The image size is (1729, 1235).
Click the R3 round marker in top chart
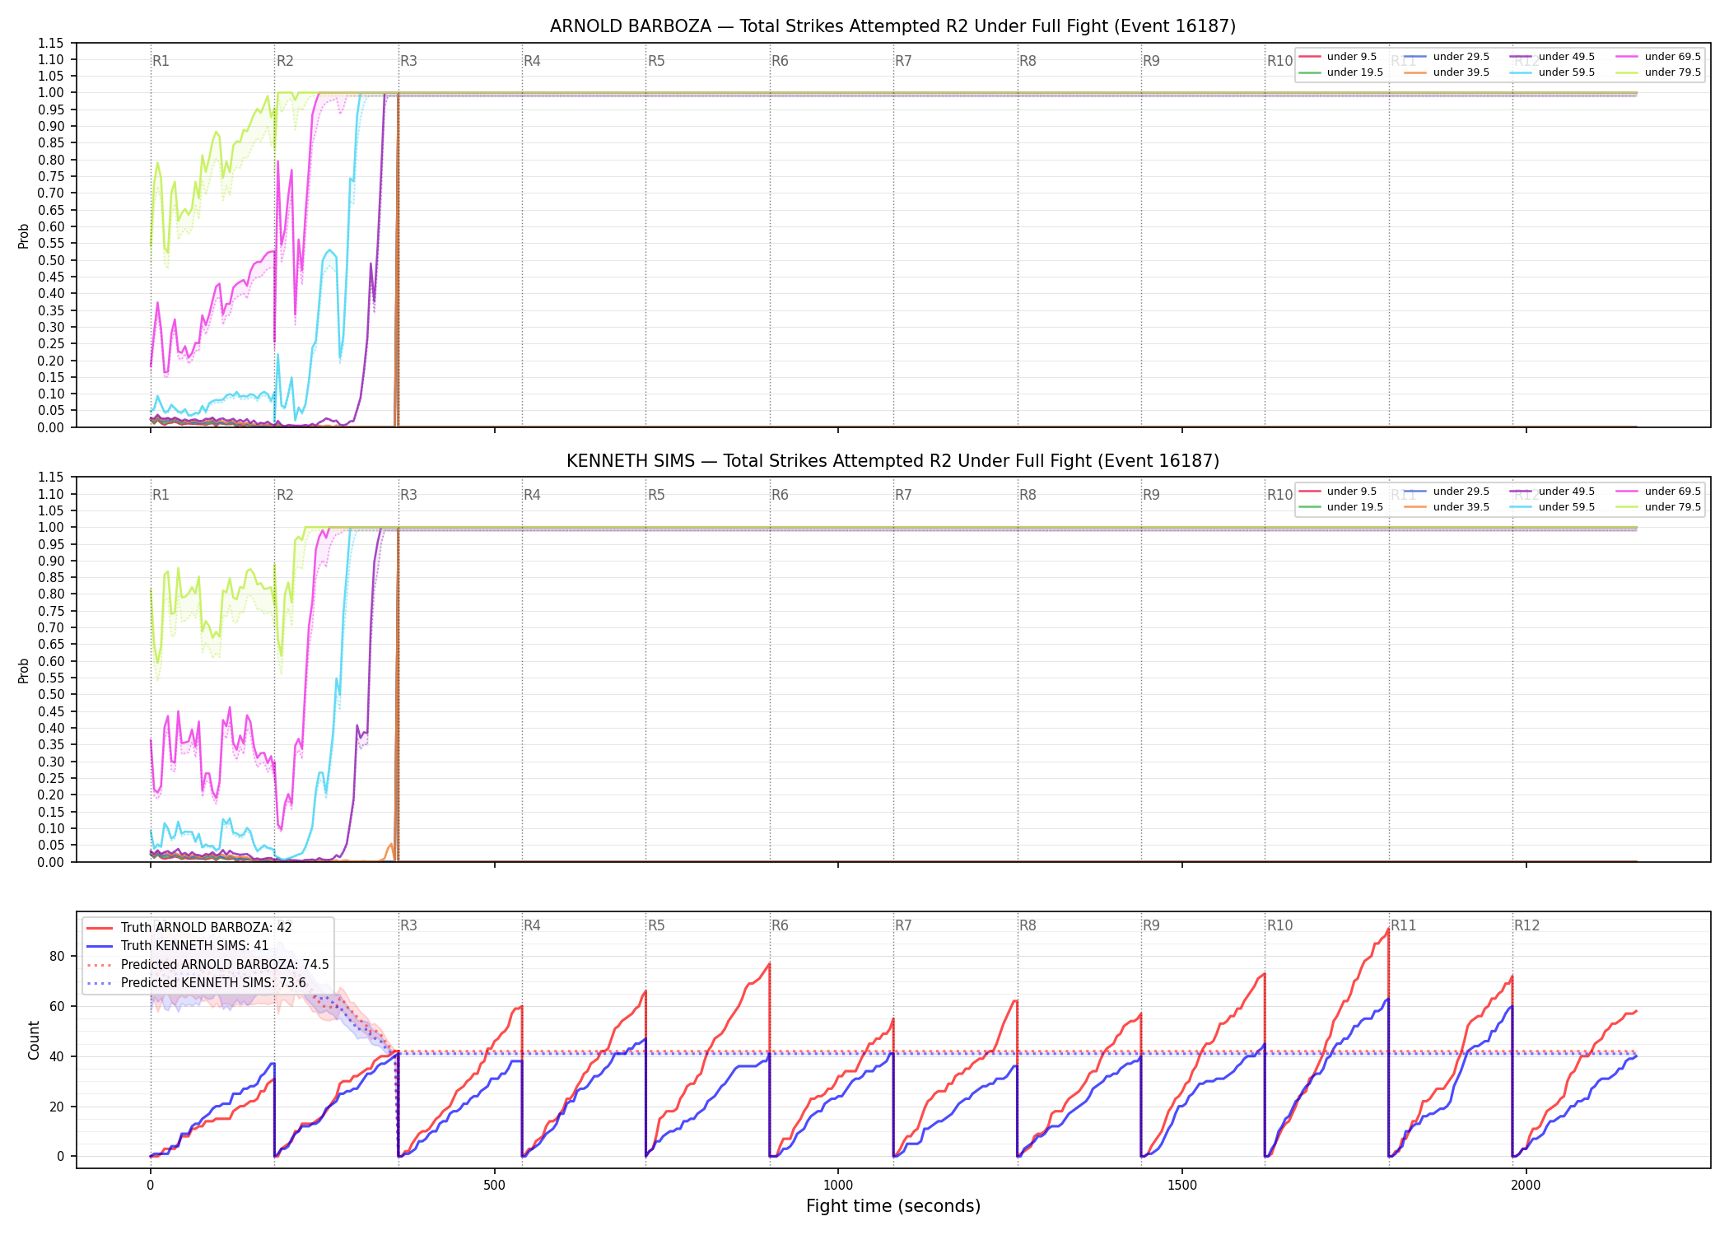click(x=408, y=61)
